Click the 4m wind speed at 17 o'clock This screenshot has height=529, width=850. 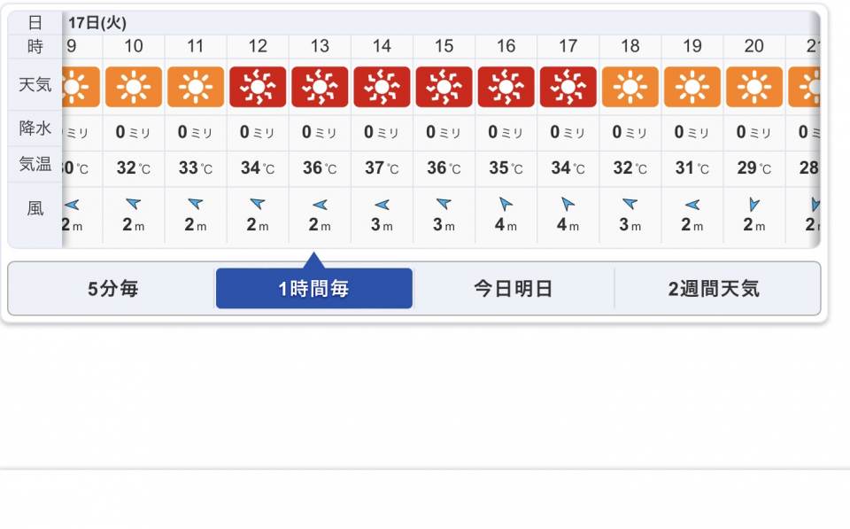pyautogui.click(x=568, y=225)
